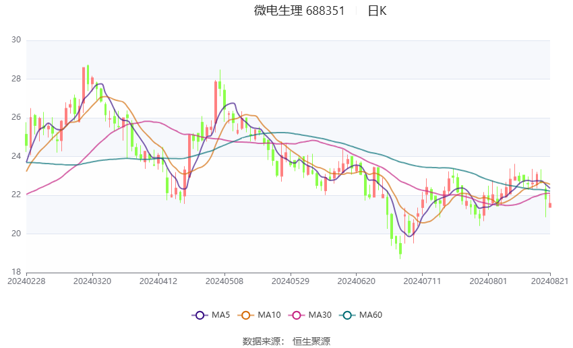Image resolution: width=573 pixels, height=348 pixels.
Task: Click the 20240620 date axis label
Action: [x=357, y=281]
